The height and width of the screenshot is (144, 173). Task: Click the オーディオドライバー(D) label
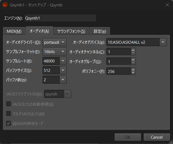click(x=23, y=42)
